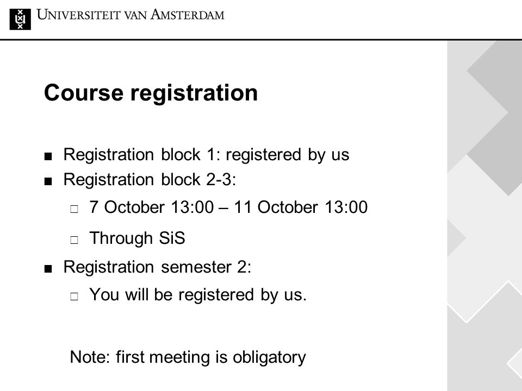Click the hollow square beside You will be registered
Viewport: 522px width, 391px height.
(x=74, y=297)
